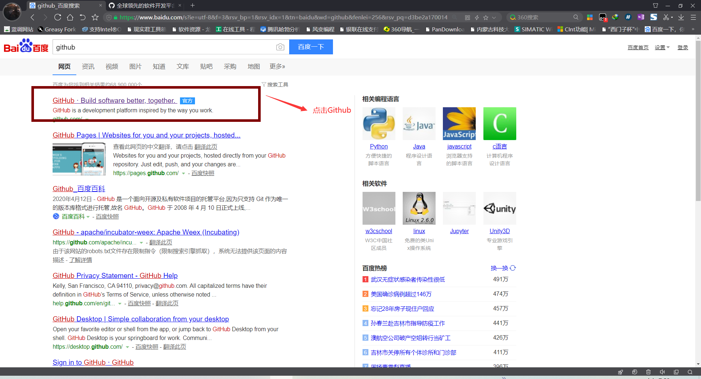The width and height of the screenshot is (701, 379).
Task: Expand the 设置 dropdown on Baidu
Action: pos(662,47)
